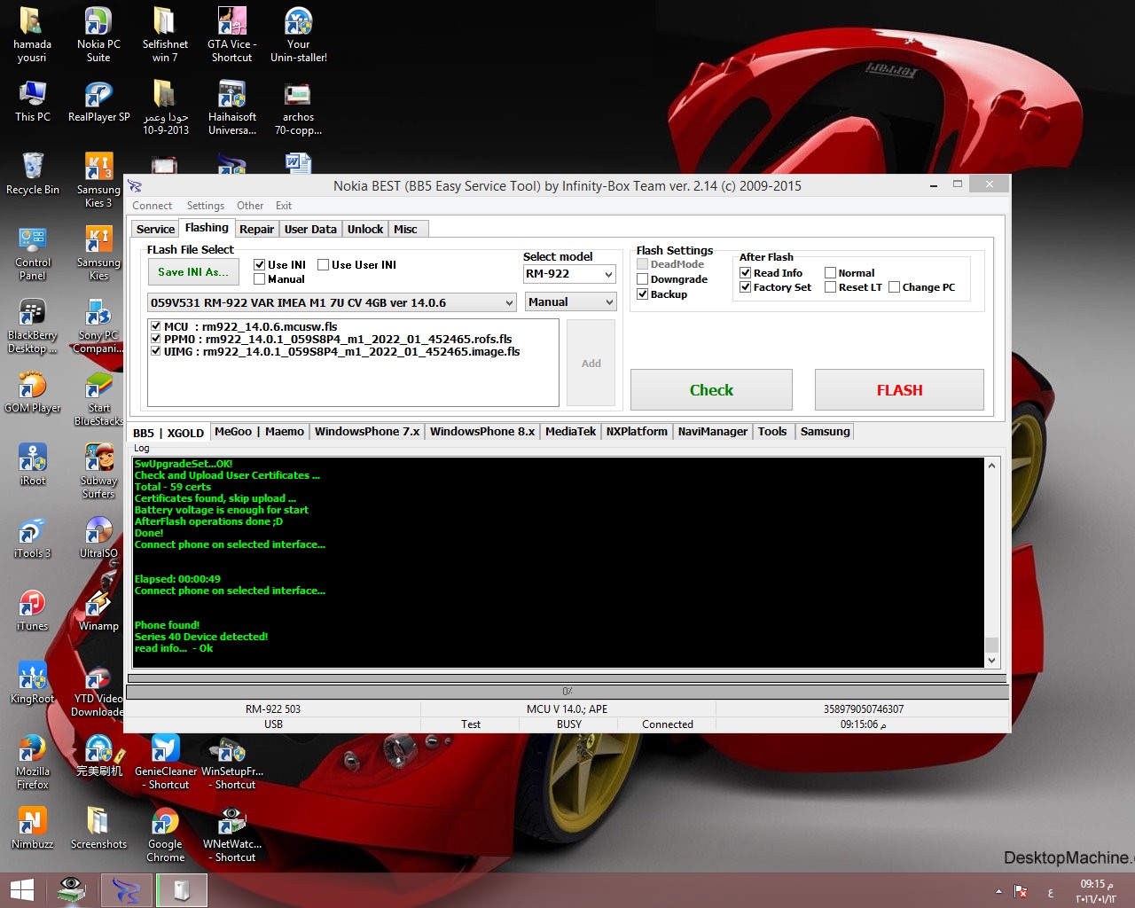Image resolution: width=1135 pixels, height=908 pixels.
Task: Open the Nokia PC Suite desktop icon
Action: (x=98, y=35)
